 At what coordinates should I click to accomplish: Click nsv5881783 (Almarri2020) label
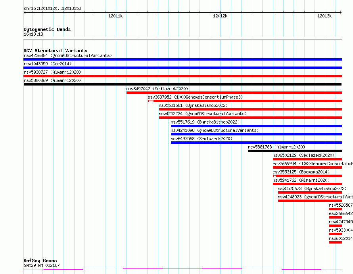[276, 147]
